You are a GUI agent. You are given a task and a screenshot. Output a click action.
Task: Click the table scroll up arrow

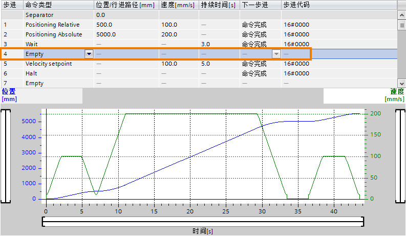tap(401, 15)
